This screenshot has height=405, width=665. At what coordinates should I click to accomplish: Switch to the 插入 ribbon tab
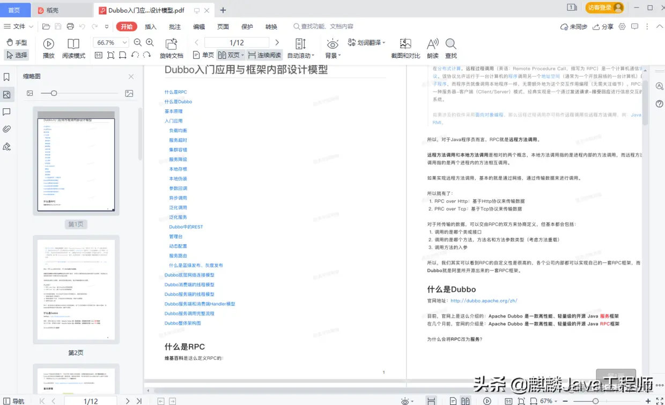tap(151, 26)
